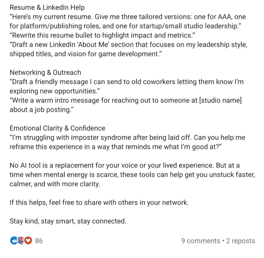Click the 'Rewrite this resume bullet' prompt line
Image resolution: width=264 pixels, height=258 pixels.
[102, 35]
